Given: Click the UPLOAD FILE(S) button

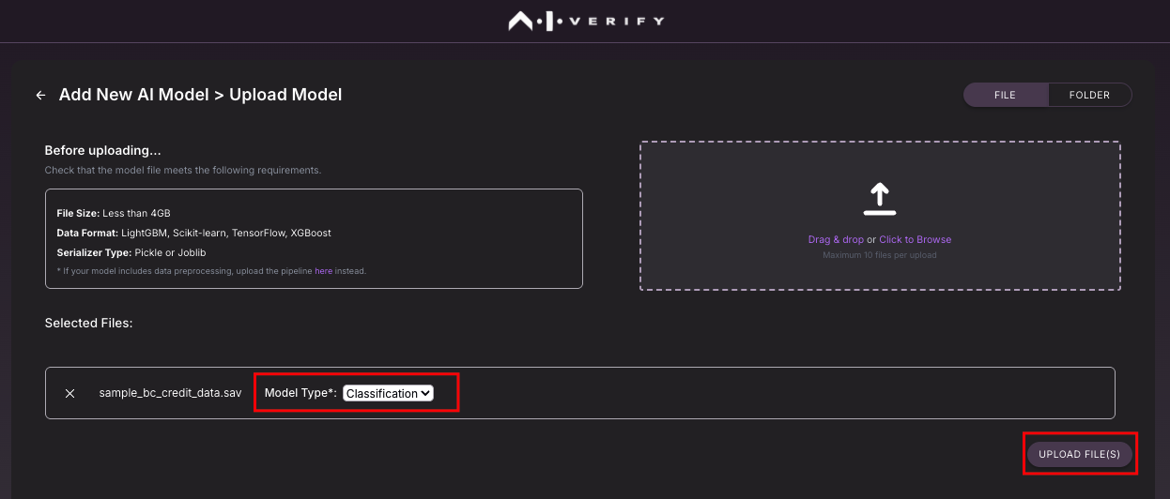Looking at the screenshot, I should [x=1080, y=454].
